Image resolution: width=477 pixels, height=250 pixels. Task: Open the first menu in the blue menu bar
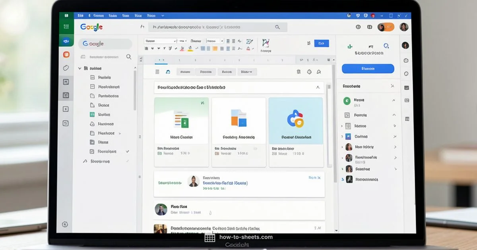pyautogui.click(x=80, y=16)
